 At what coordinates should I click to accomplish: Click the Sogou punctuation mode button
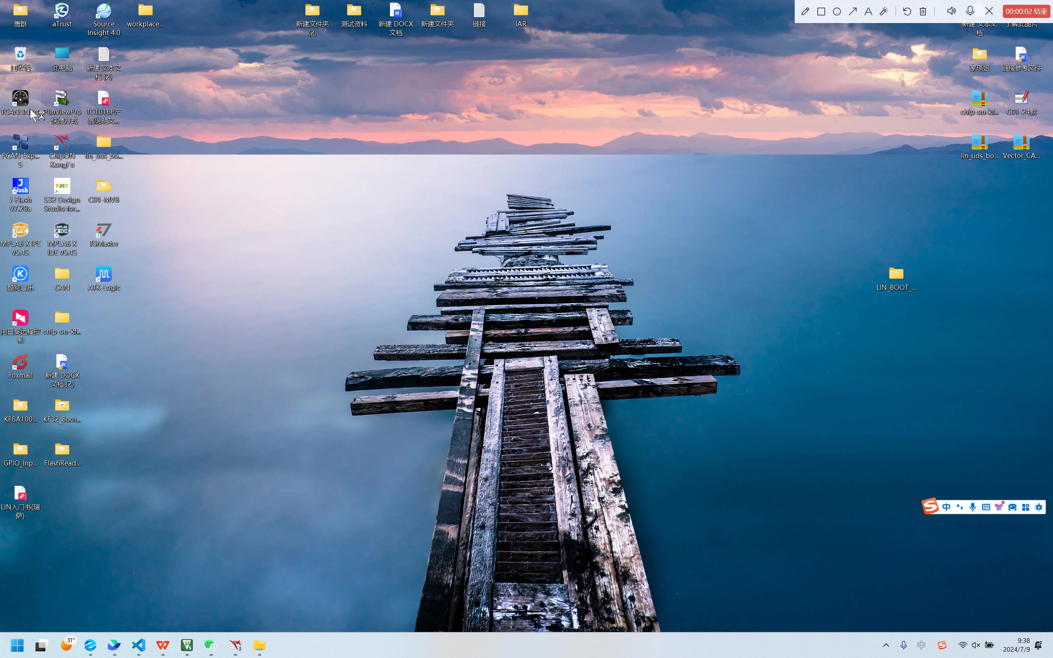(x=959, y=507)
